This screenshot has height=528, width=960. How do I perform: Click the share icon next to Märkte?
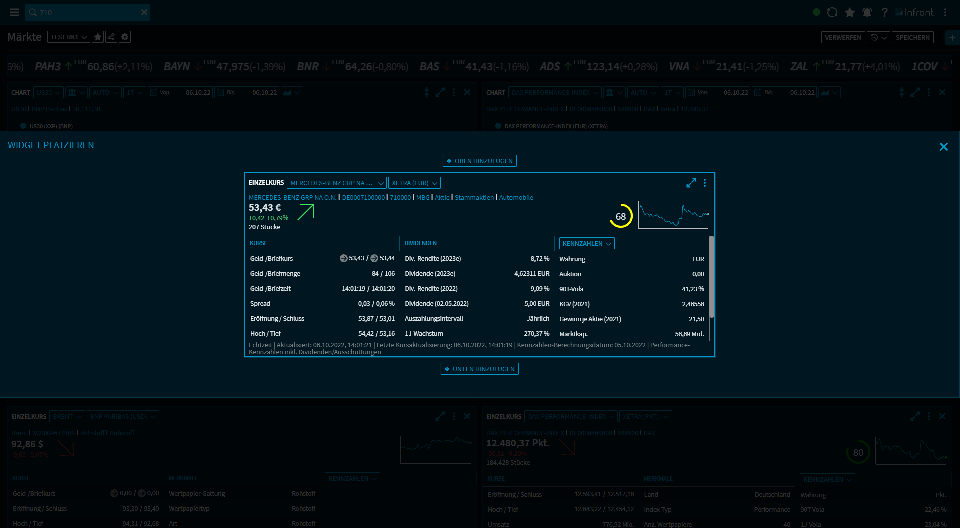tap(111, 37)
